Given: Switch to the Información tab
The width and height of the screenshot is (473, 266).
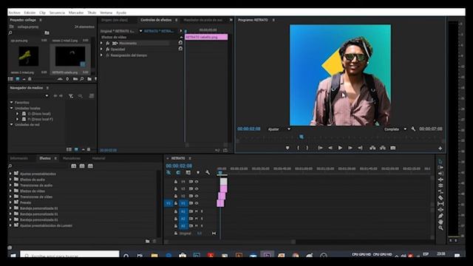Looking at the screenshot, I should click(19, 158).
